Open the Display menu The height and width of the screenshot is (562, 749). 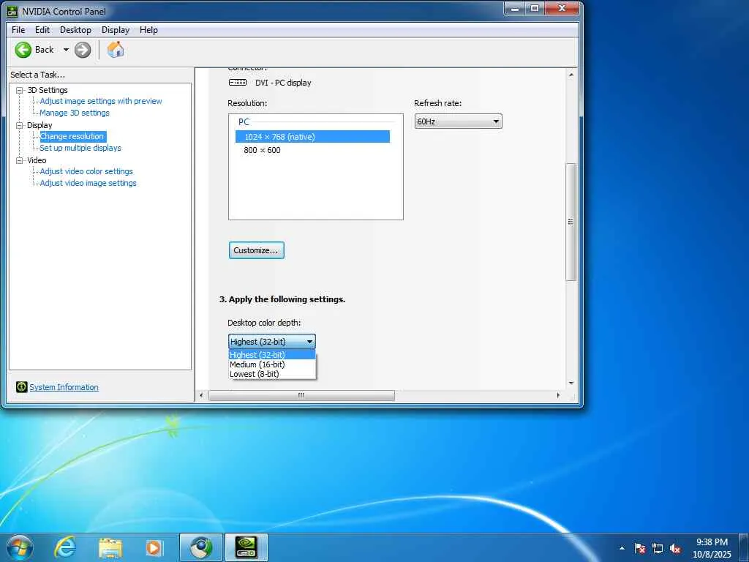pyautogui.click(x=115, y=29)
